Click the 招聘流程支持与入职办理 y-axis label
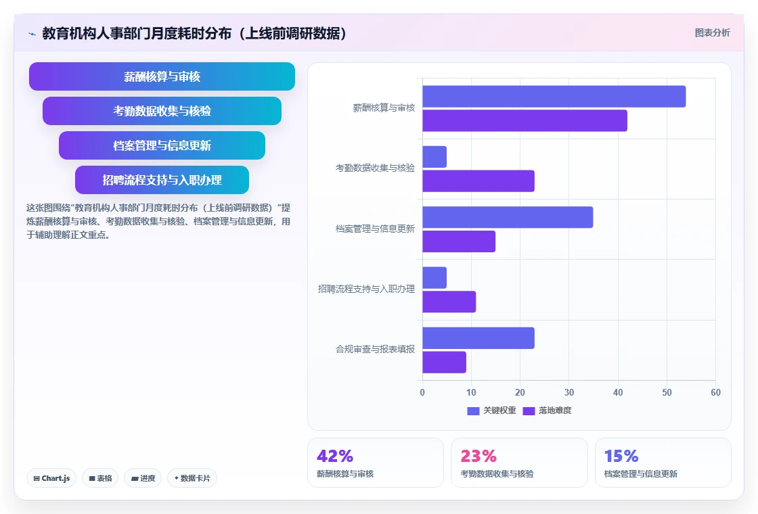This screenshot has height=514, width=758. coord(366,289)
